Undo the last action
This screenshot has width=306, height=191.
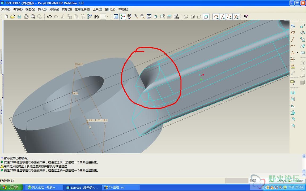pyautogui.click(x=49, y=16)
